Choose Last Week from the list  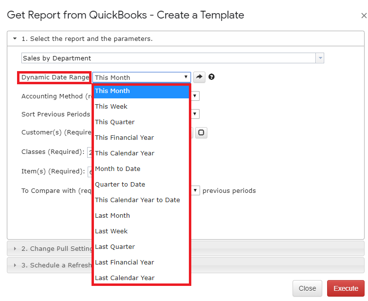tap(141, 231)
